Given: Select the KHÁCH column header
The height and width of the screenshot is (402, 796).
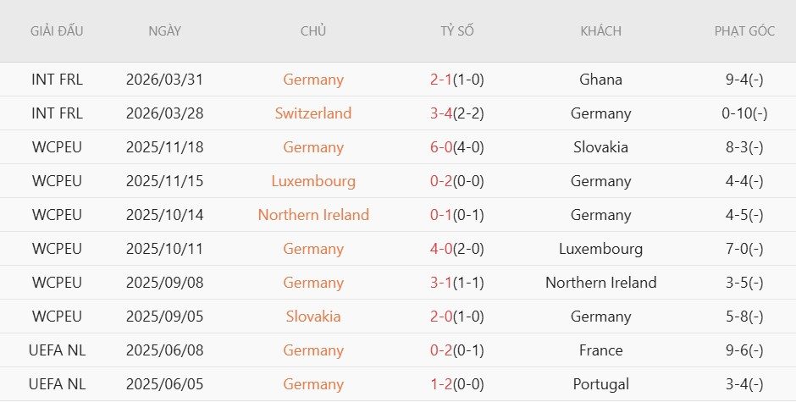Looking at the screenshot, I should pos(600,31).
